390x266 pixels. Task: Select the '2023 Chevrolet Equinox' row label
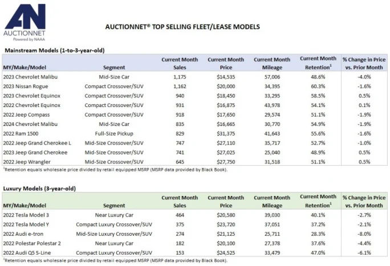point(32,96)
